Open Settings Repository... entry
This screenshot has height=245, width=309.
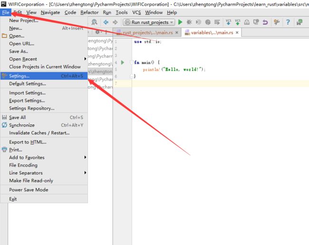coord(44,108)
